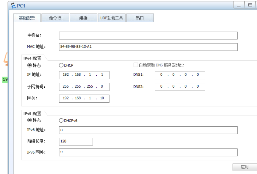Screen dimensions: 257x174
Task: Click the IPv4 配置 group label
Action: coord(32,58)
